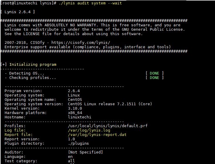Click the ./plugins directory value
This screenshot has height=164, width=215.
coord(78,143)
